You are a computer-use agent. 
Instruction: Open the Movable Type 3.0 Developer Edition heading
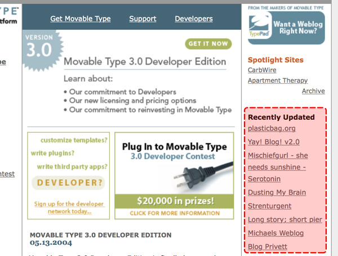(145, 61)
